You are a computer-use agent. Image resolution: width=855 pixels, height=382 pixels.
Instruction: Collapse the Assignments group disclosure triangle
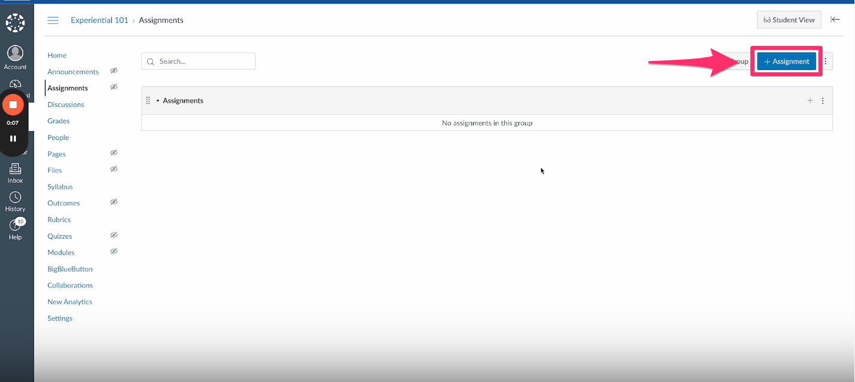point(157,100)
